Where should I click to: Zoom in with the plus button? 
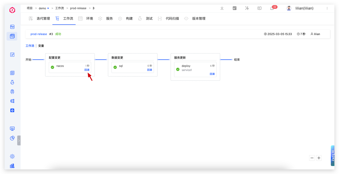click(x=319, y=158)
